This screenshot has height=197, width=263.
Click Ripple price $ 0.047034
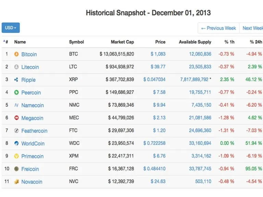(x=154, y=79)
